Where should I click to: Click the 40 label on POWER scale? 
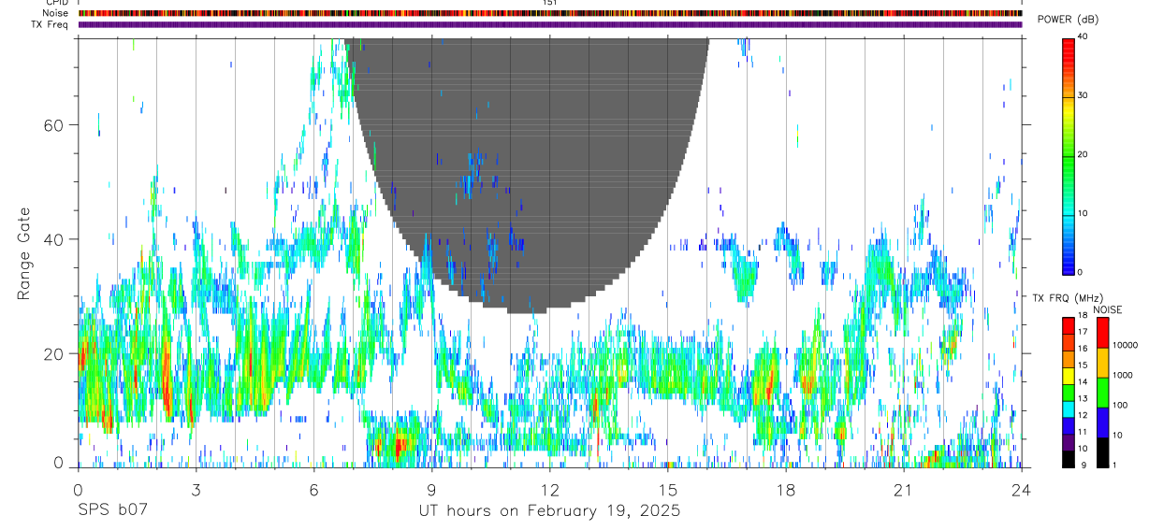tap(1083, 36)
